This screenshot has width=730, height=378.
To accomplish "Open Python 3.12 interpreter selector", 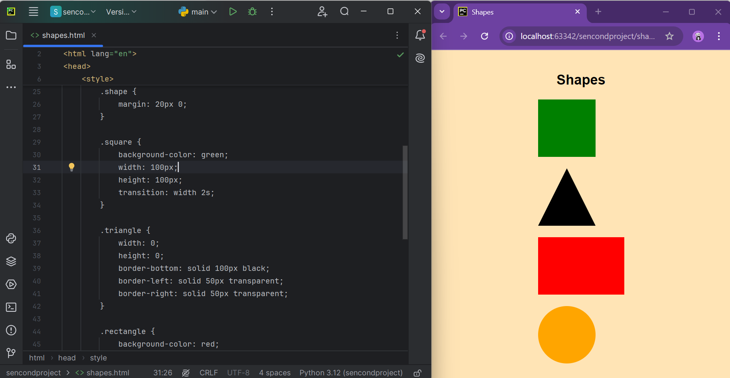I will 351,373.
